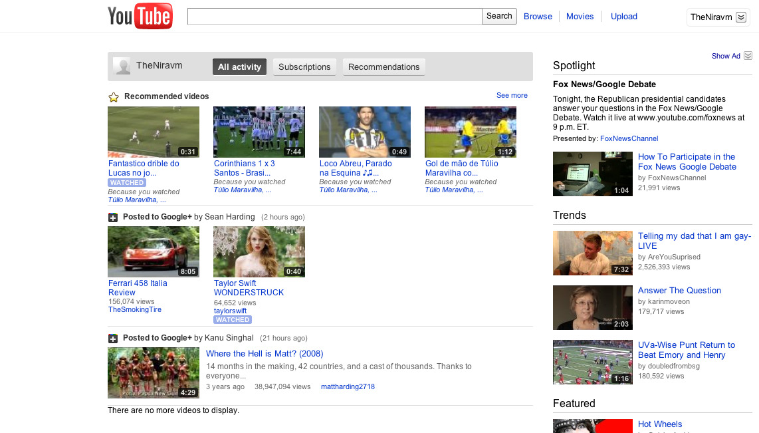Screen dimensions: 759x433
Task: Click the Search button
Action: 499,16
